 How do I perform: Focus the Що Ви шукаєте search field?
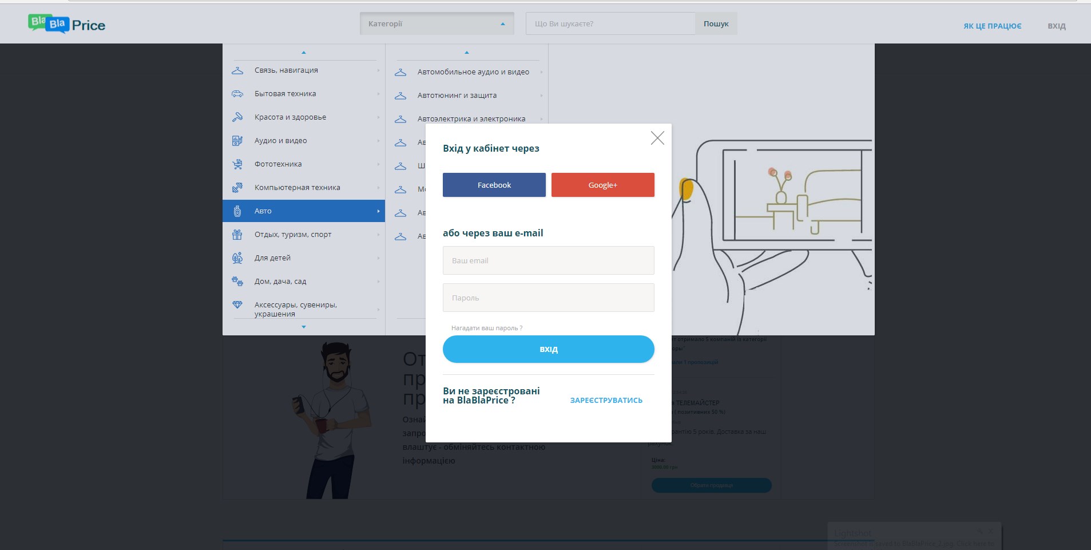coord(610,23)
